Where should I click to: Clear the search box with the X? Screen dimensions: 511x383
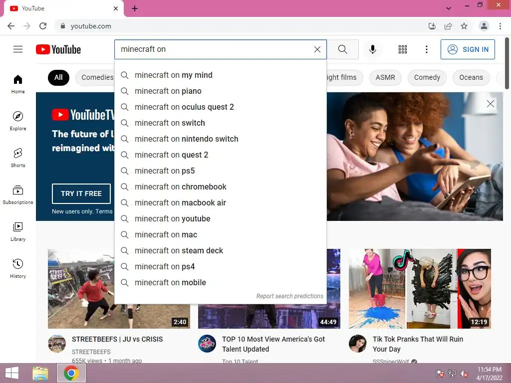coord(317,49)
